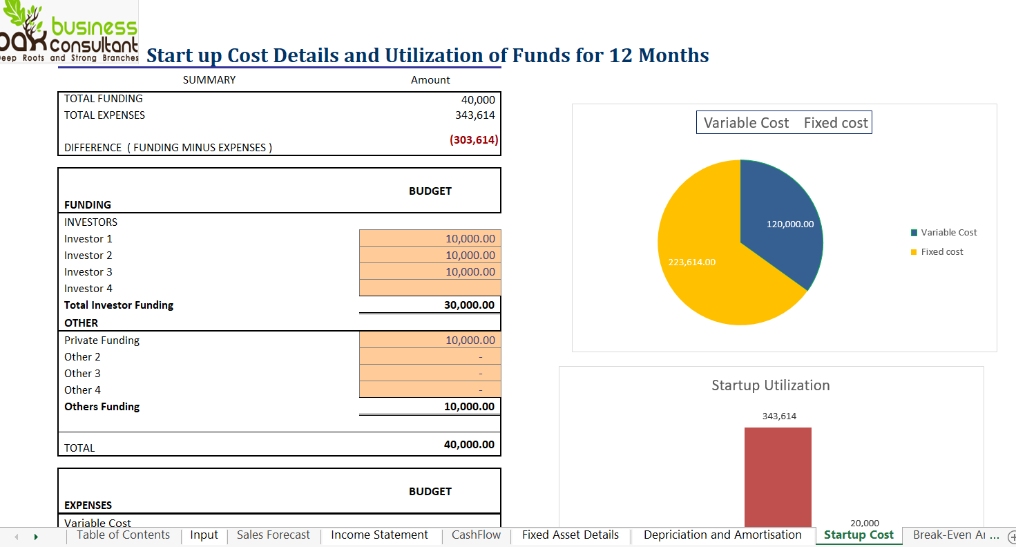Screen dimensions: 1016x547
Task: Click the INVESTORS row label
Action: pyautogui.click(x=90, y=222)
